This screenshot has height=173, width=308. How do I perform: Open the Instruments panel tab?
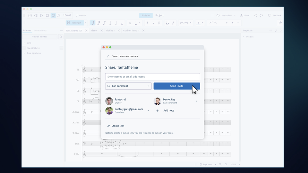[x=40, y=30]
